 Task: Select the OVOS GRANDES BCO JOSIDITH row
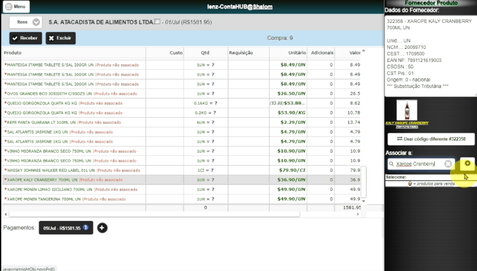181,94
